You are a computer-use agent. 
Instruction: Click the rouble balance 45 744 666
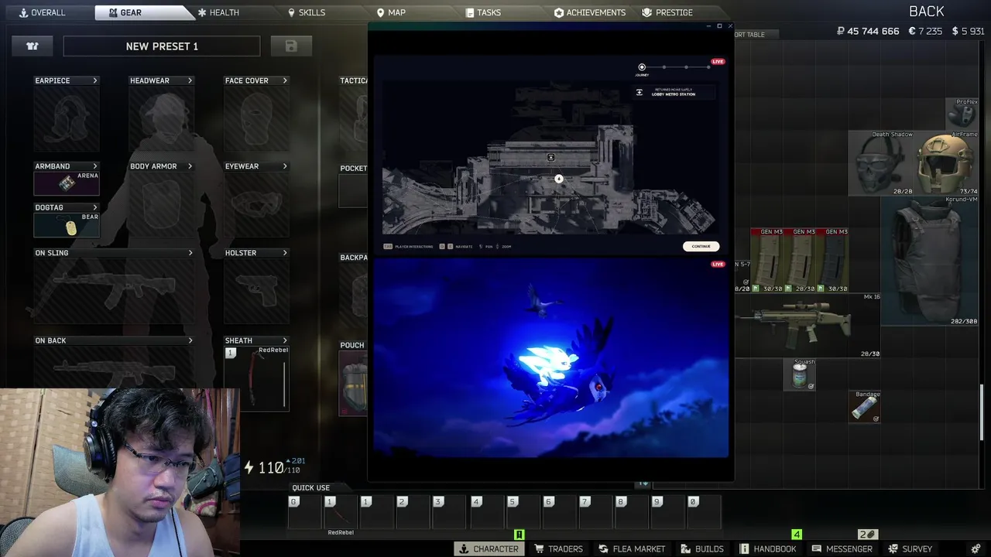[868, 32]
